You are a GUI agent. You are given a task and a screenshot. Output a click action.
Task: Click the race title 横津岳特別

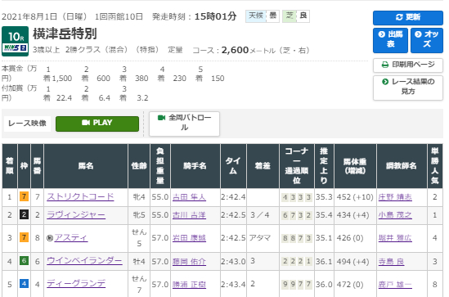(x=65, y=34)
